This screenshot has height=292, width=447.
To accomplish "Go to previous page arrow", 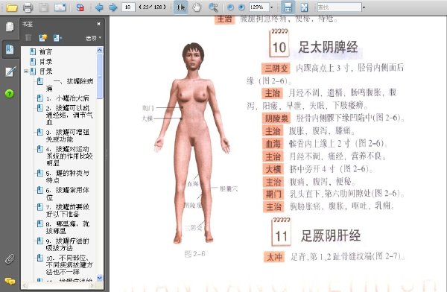I will [x=99, y=7].
